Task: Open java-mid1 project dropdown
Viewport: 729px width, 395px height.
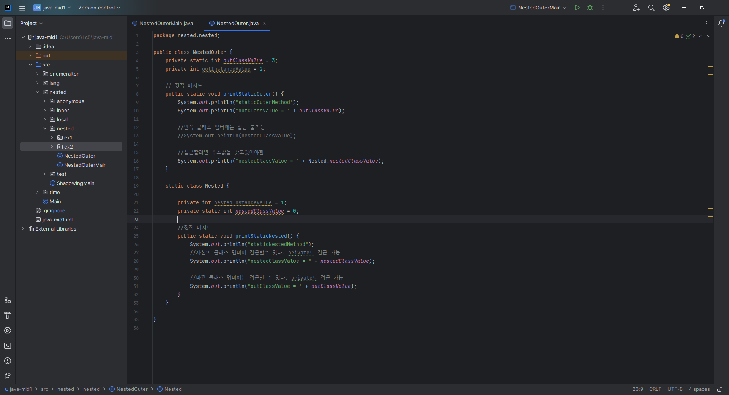Action: pos(52,8)
